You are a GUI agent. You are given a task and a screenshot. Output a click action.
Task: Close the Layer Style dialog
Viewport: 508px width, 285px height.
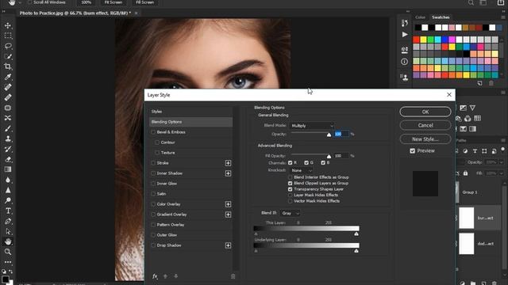pyautogui.click(x=449, y=95)
